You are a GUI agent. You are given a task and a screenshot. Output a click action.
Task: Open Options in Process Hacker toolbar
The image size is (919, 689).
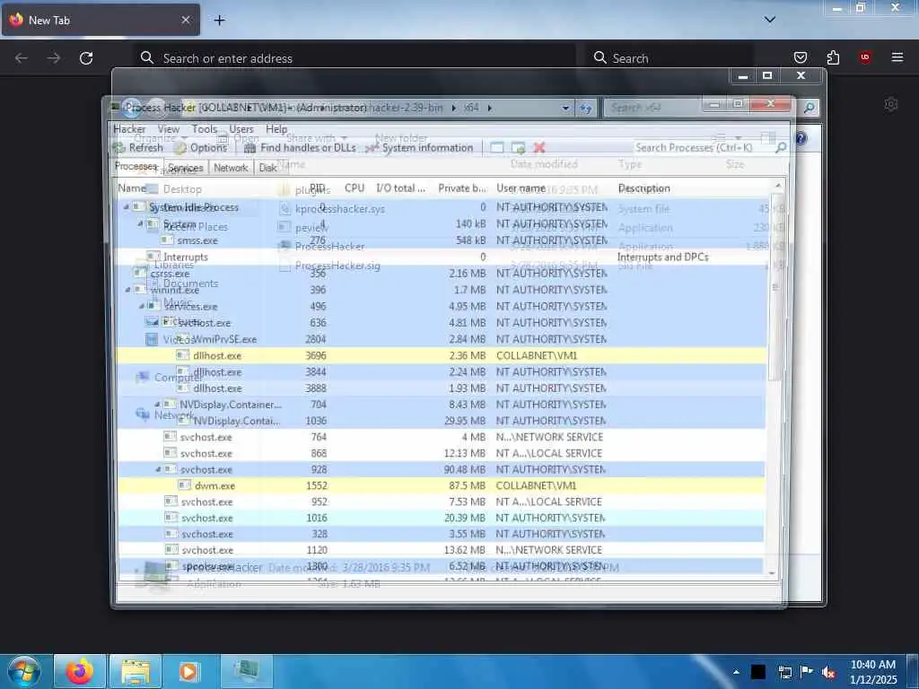coord(200,148)
